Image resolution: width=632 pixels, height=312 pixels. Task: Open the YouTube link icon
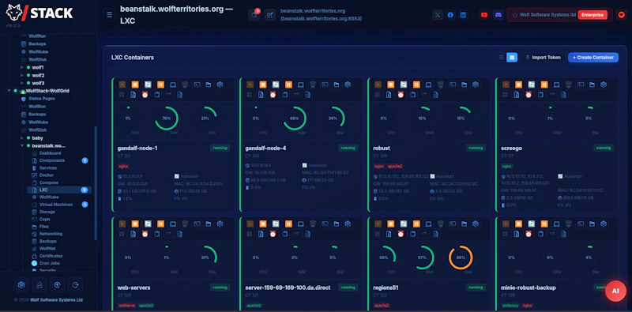(484, 15)
